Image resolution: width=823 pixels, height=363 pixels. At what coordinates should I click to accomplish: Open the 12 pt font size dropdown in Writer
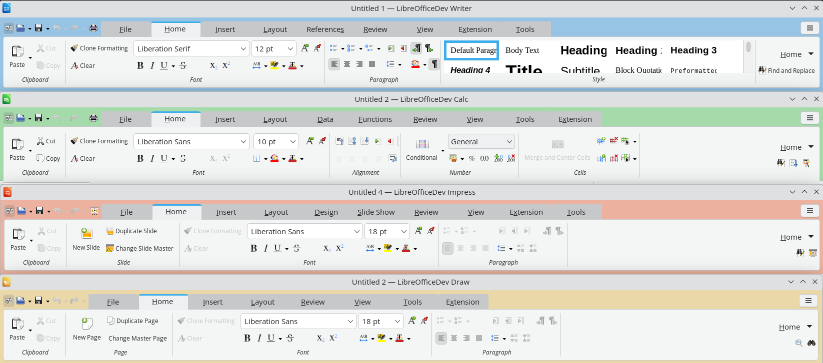point(290,48)
